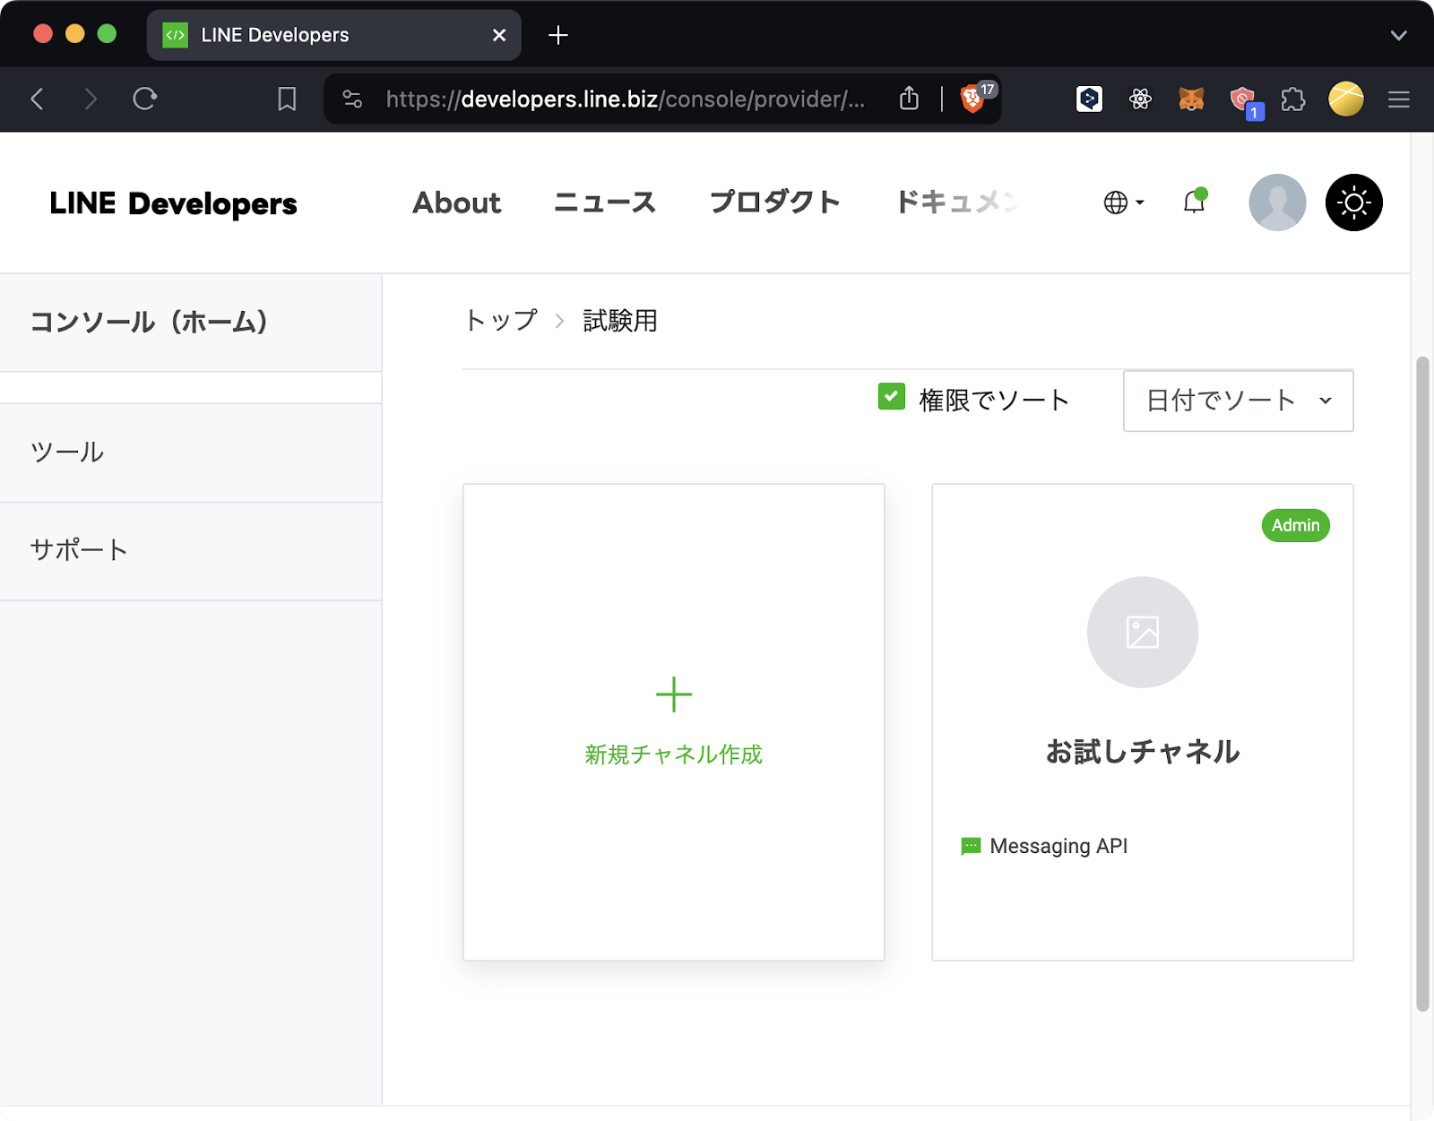The width and height of the screenshot is (1434, 1121).
Task: Open the blue hexagon extension icon
Action: coord(1089,99)
